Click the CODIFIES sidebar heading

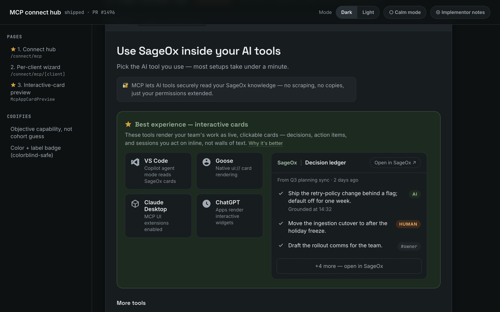pyautogui.click(x=19, y=116)
